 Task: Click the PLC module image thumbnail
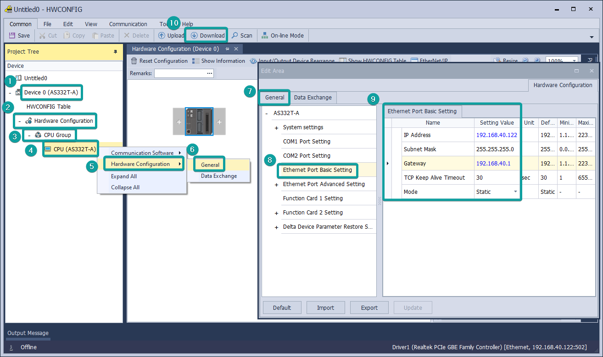pyautogui.click(x=199, y=122)
